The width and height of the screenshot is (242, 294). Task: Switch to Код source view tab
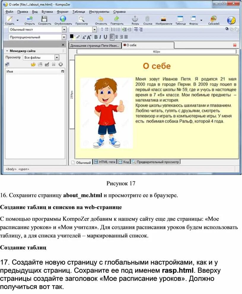124,162
